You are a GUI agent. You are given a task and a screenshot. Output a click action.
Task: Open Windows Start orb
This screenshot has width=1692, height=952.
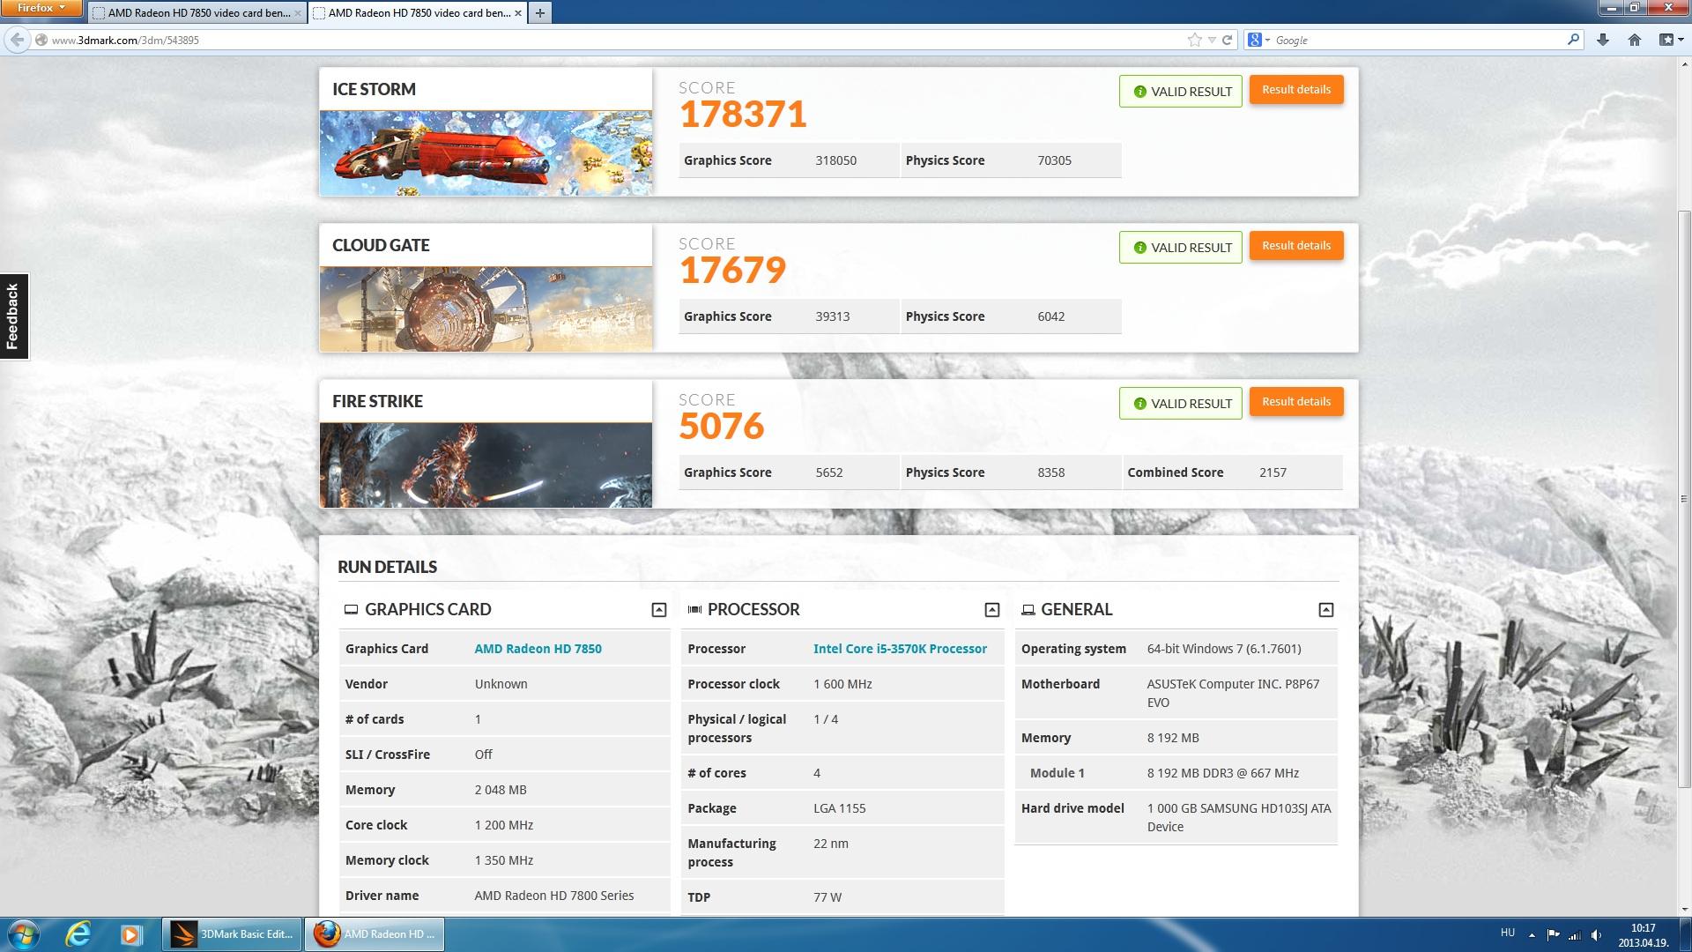point(23,934)
